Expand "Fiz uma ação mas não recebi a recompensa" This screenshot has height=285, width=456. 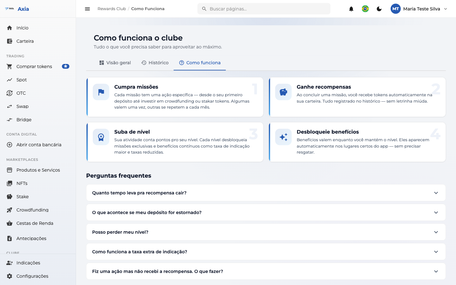point(266,271)
